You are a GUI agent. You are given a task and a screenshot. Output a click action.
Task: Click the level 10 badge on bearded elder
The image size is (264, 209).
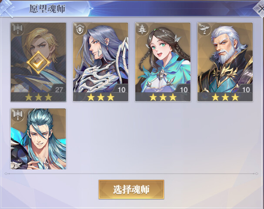pos(246,90)
